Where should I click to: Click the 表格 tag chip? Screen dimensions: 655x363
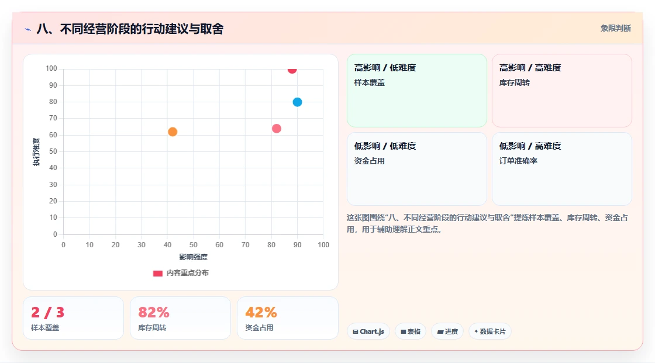pos(411,331)
